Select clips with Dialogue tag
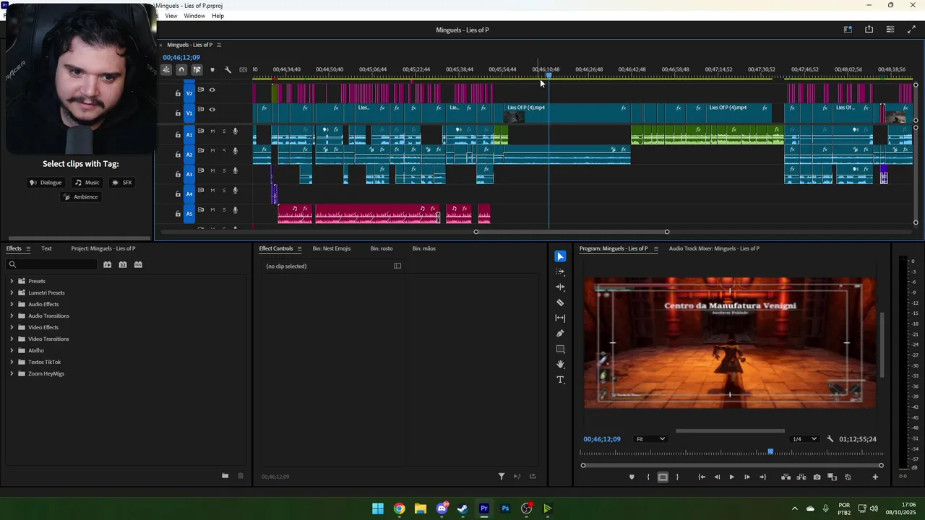 click(x=46, y=183)
